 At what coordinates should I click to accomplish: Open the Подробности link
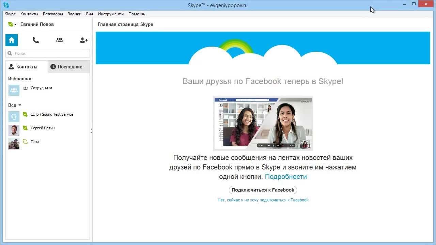point(286,177)
